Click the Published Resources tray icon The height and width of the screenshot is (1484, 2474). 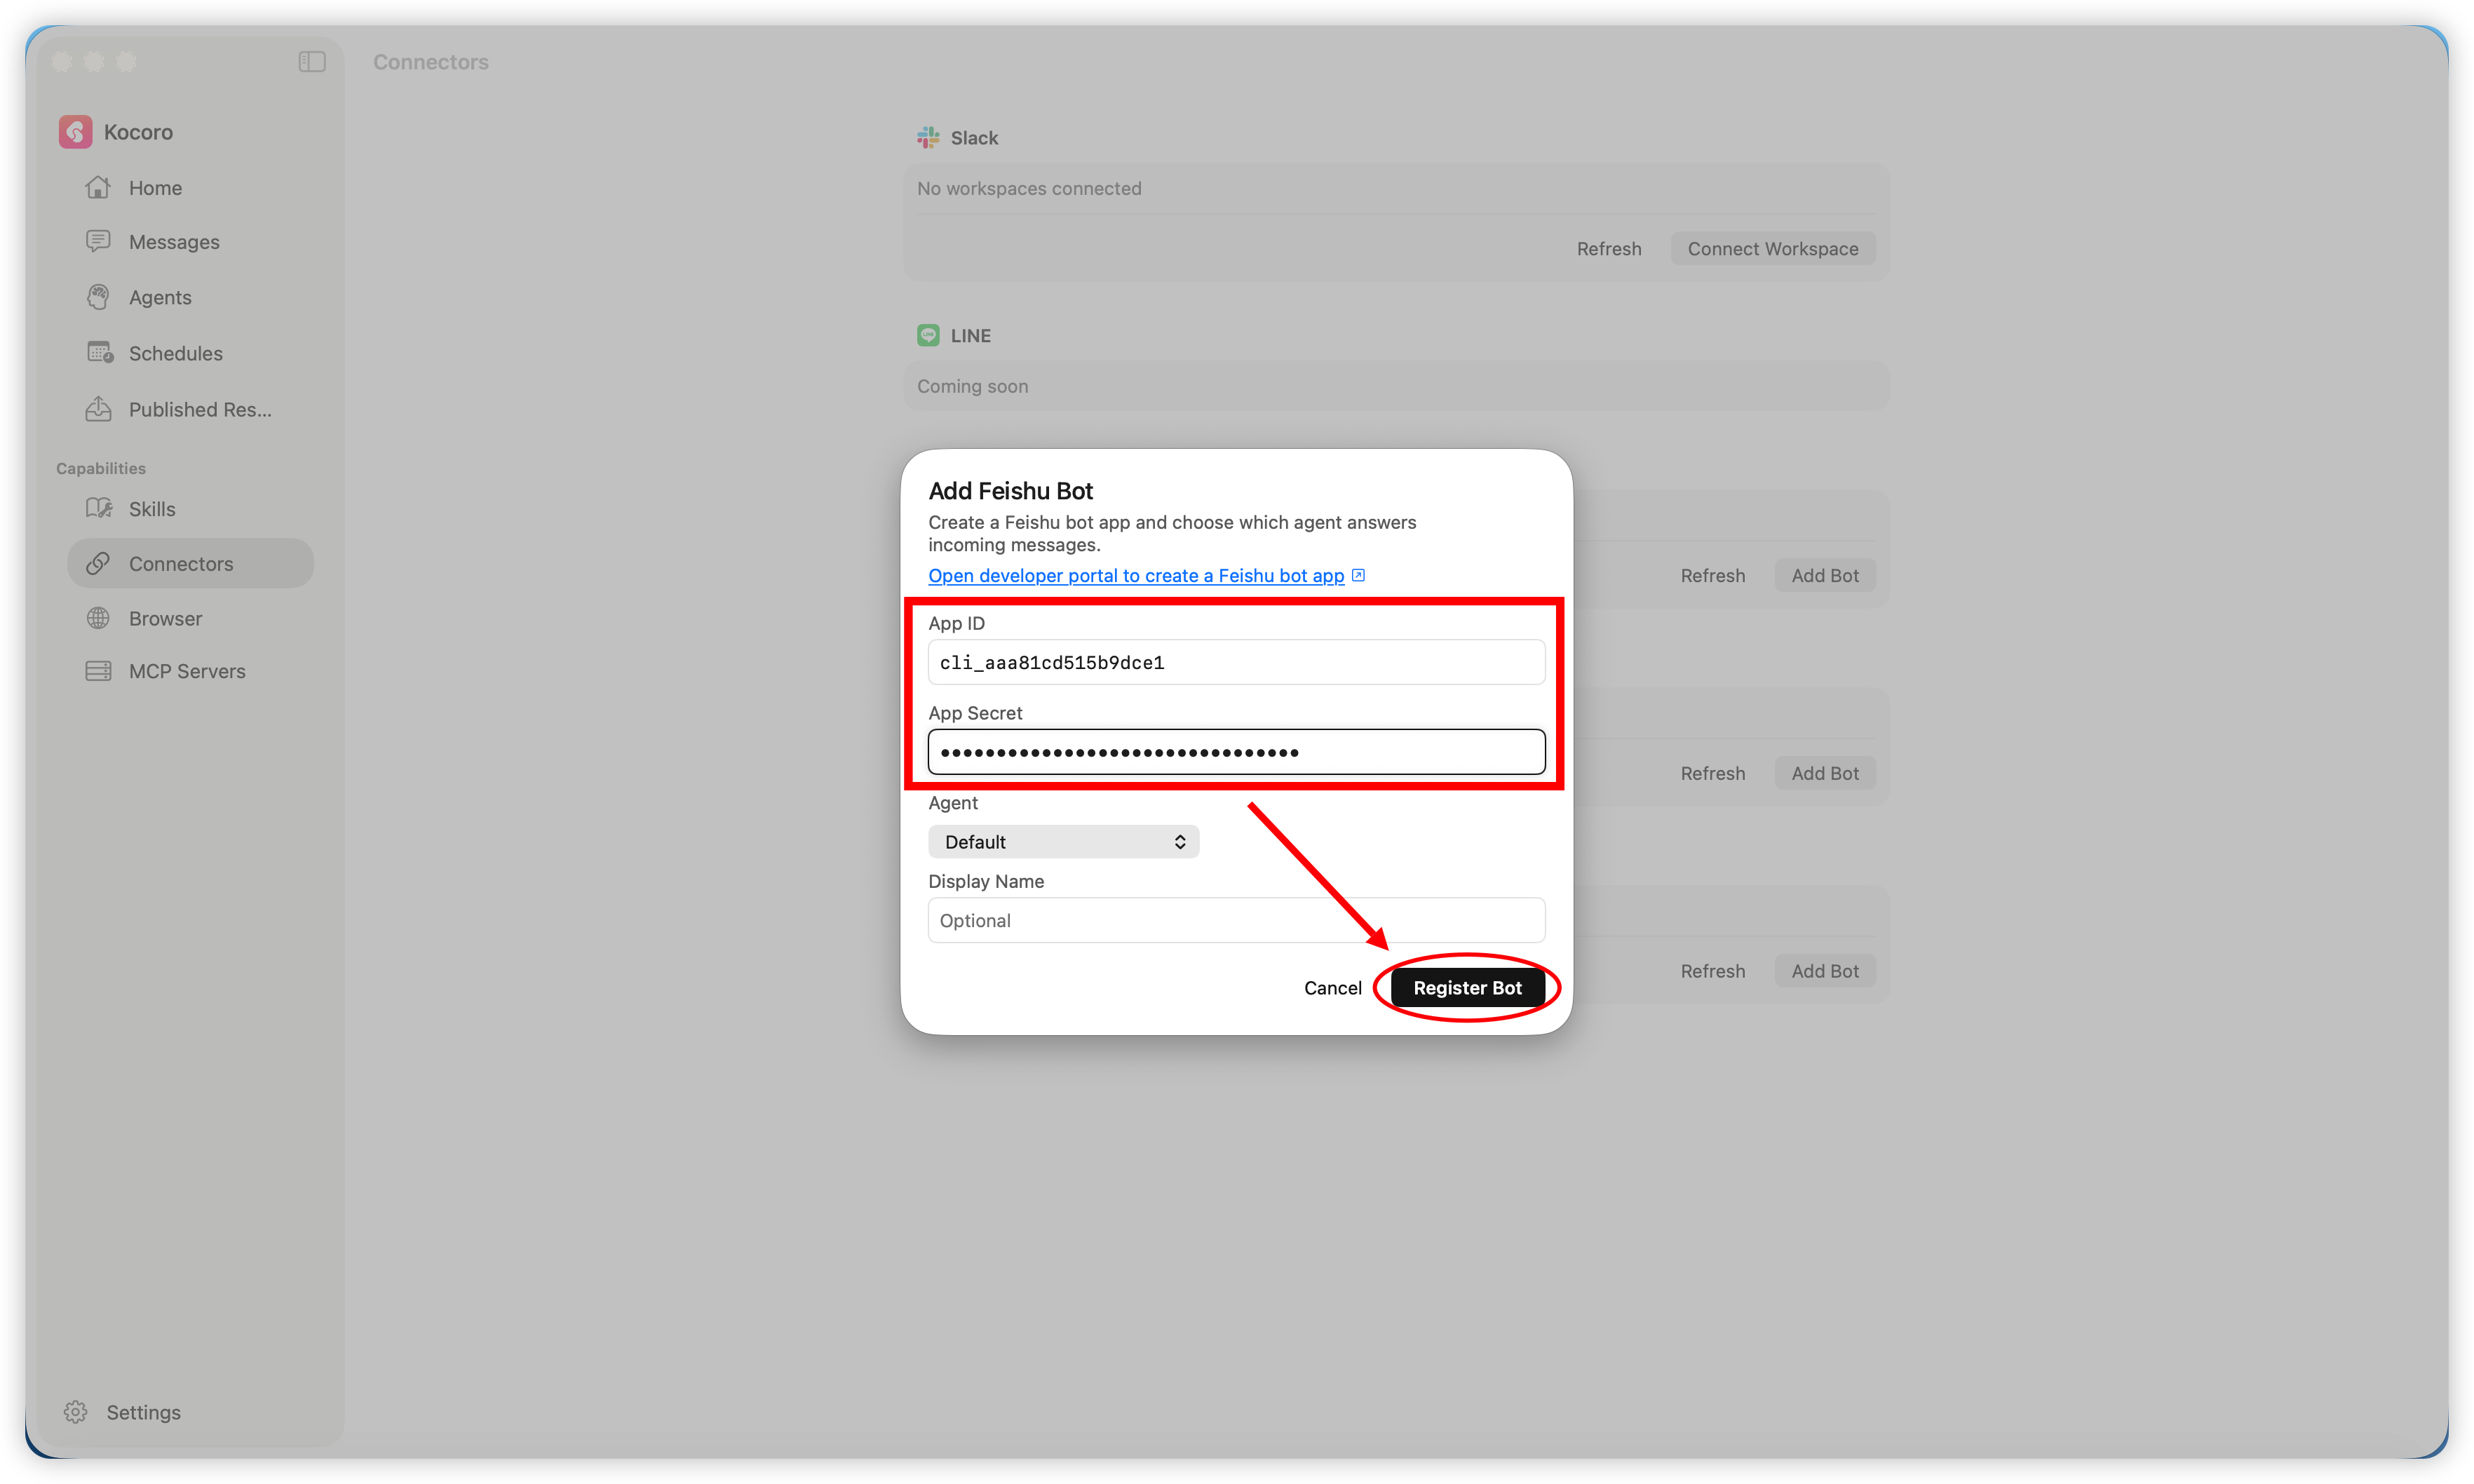[x=98, y=409]
